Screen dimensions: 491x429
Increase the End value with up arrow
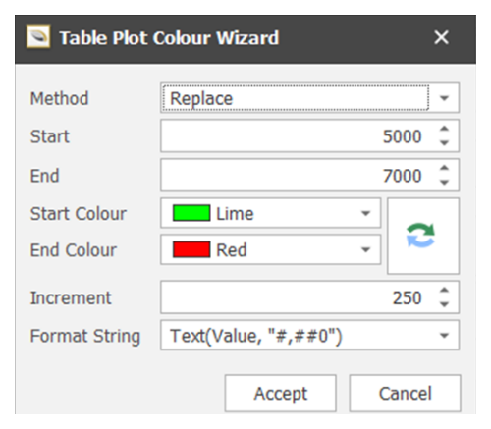[x=444, y=168]
